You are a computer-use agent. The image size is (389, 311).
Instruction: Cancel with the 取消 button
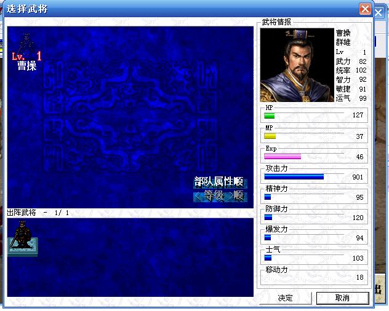click(343, 298)
